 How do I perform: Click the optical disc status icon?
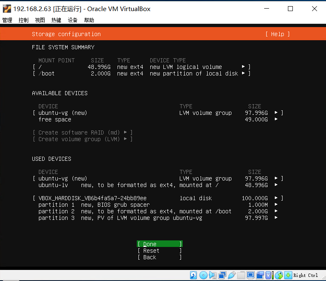point(203,275)
